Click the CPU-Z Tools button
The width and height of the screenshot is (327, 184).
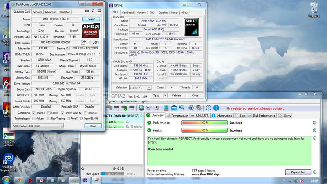click(x=157, y=96)
